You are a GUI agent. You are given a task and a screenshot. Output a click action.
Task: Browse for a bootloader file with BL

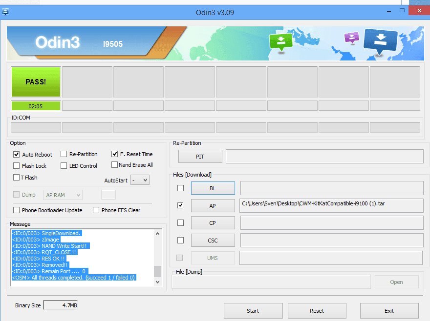pyautogui.click(x=213, y=188)
